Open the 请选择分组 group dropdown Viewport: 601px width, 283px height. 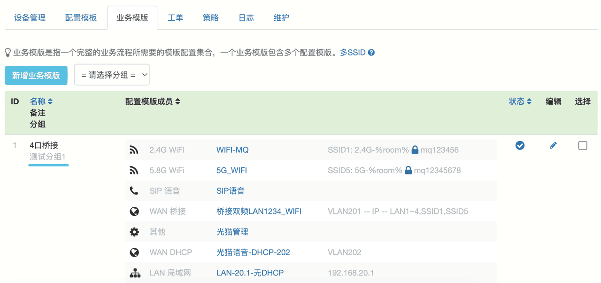tap(112, 75)
